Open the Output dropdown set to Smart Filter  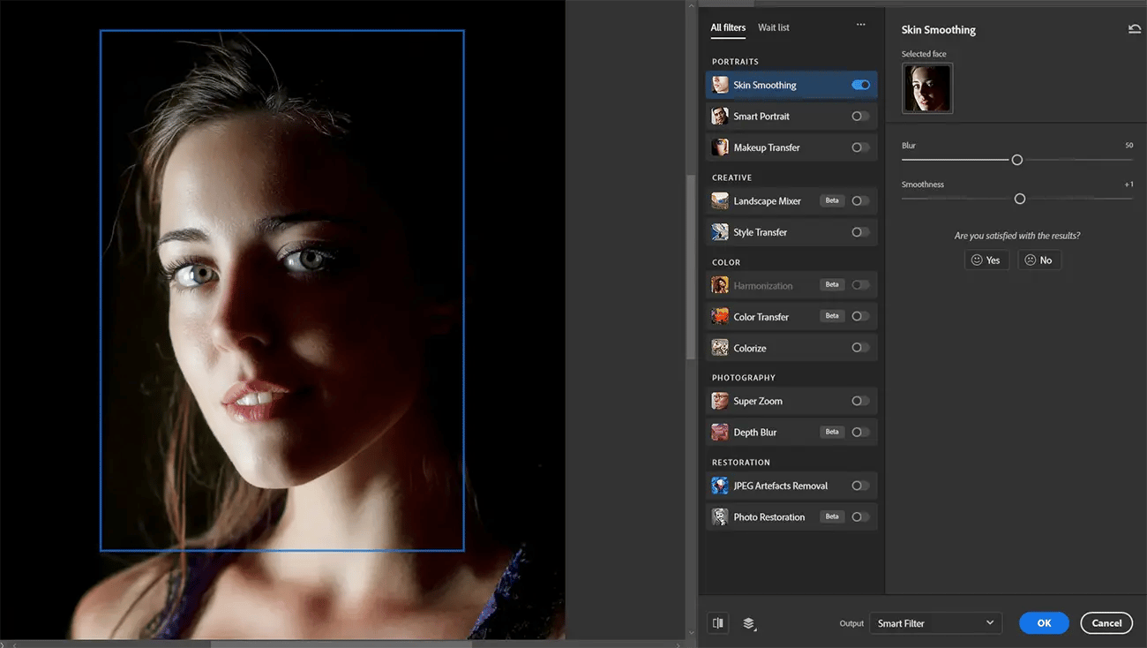[936, 623]
